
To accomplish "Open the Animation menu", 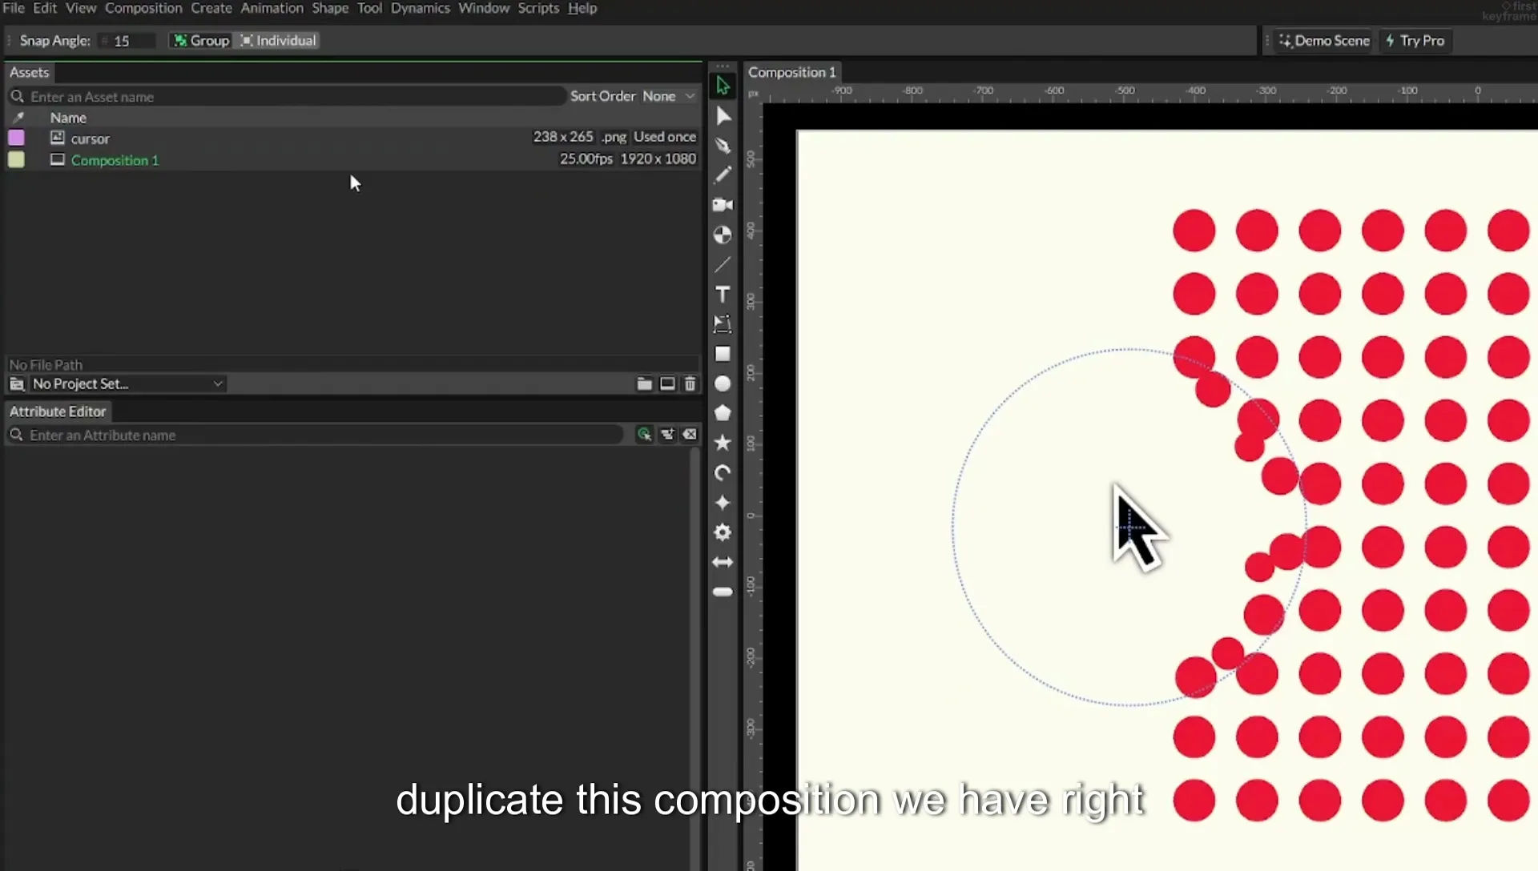I will point(272,8).
